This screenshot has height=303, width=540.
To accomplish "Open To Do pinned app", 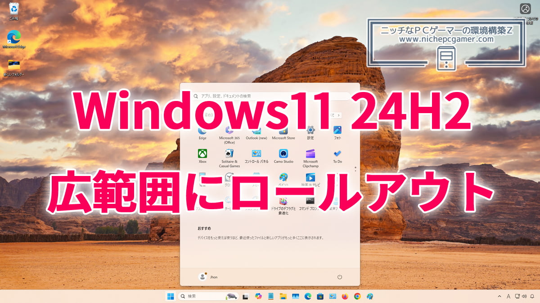I will 337,156.
